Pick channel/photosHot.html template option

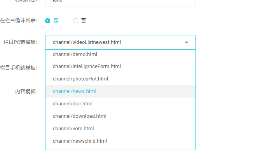[x=80, y=79]
